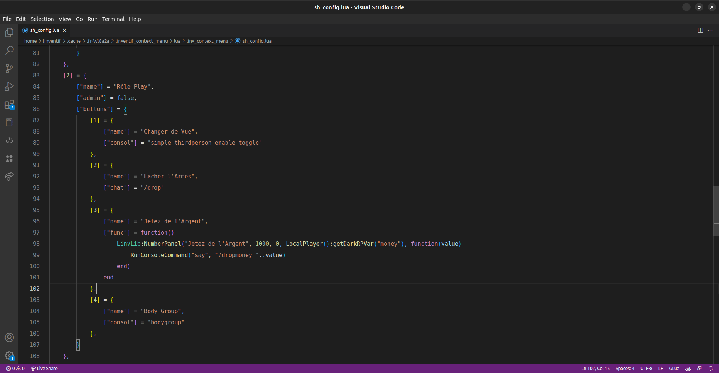Click line number 95 in gutter

tap(36, 210)
